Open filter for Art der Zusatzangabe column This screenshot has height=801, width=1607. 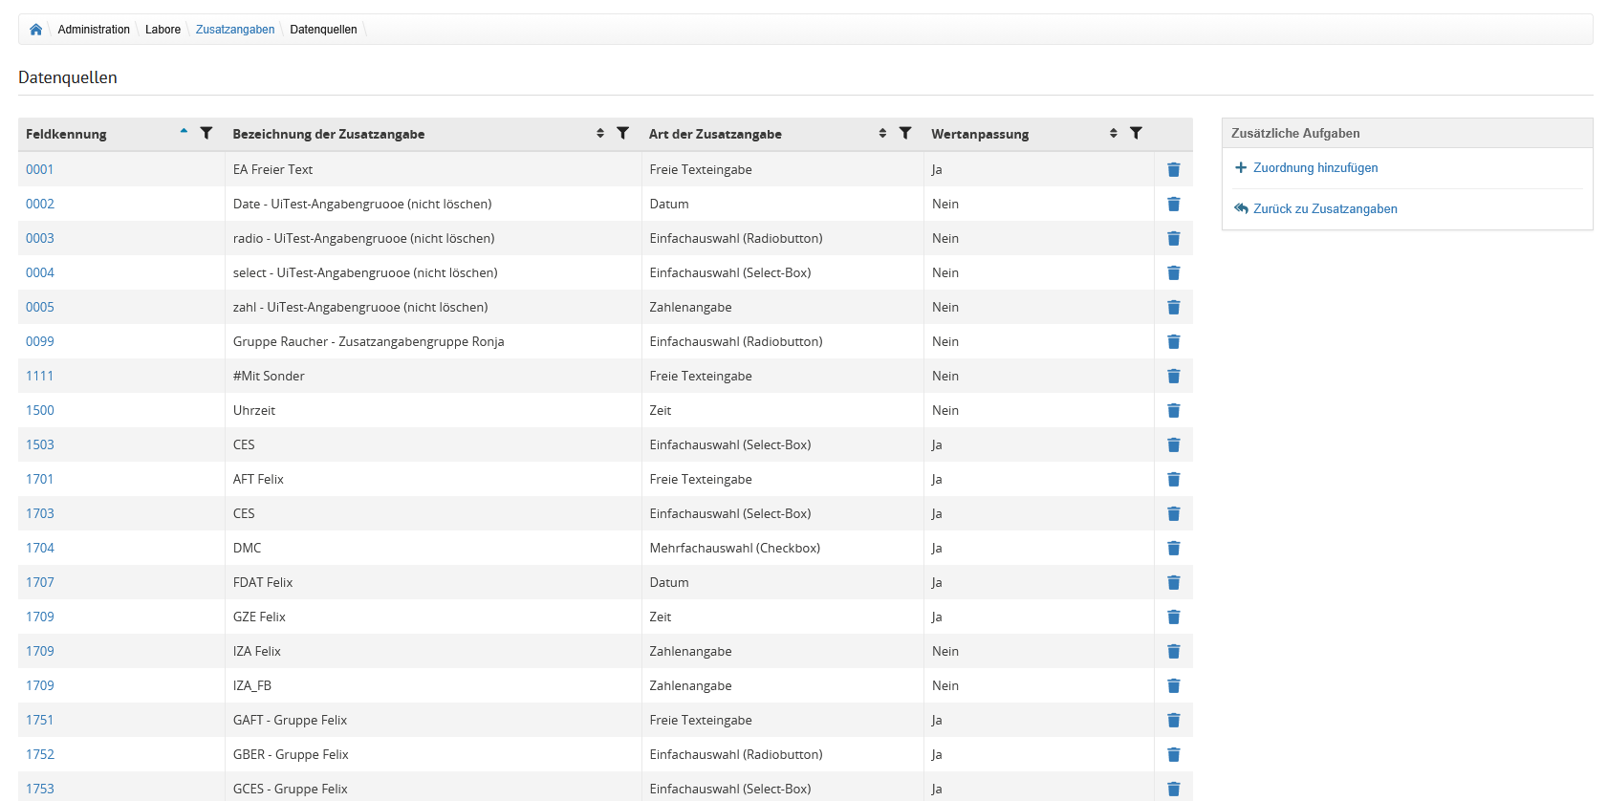click(904, 134)
